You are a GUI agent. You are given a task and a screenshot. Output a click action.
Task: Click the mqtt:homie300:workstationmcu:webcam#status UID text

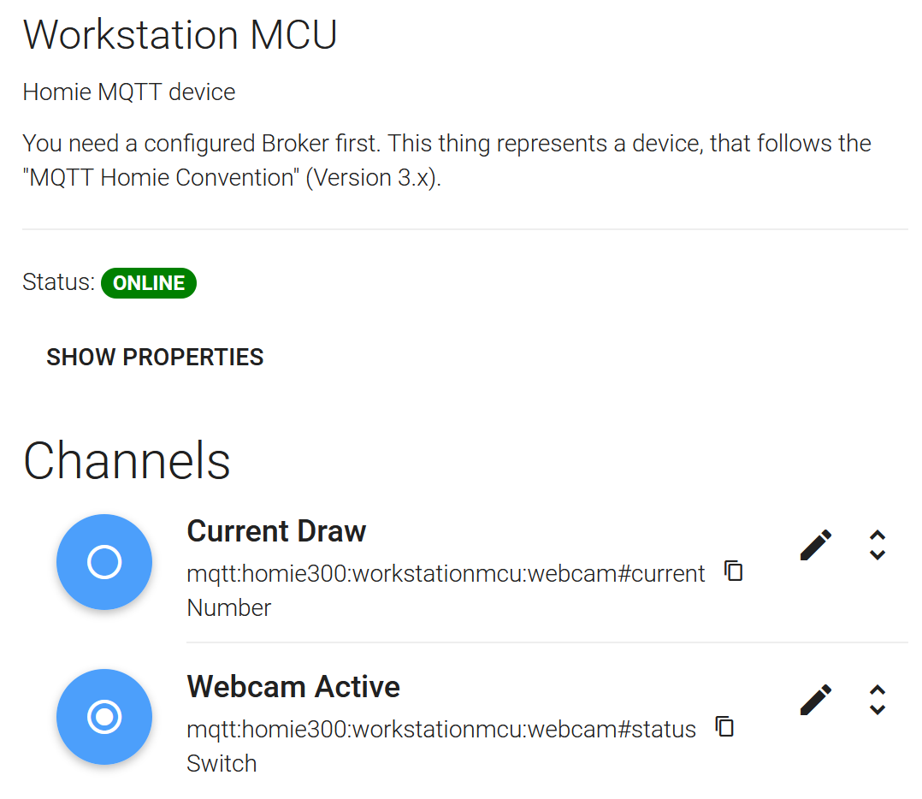tap(441, 730)
